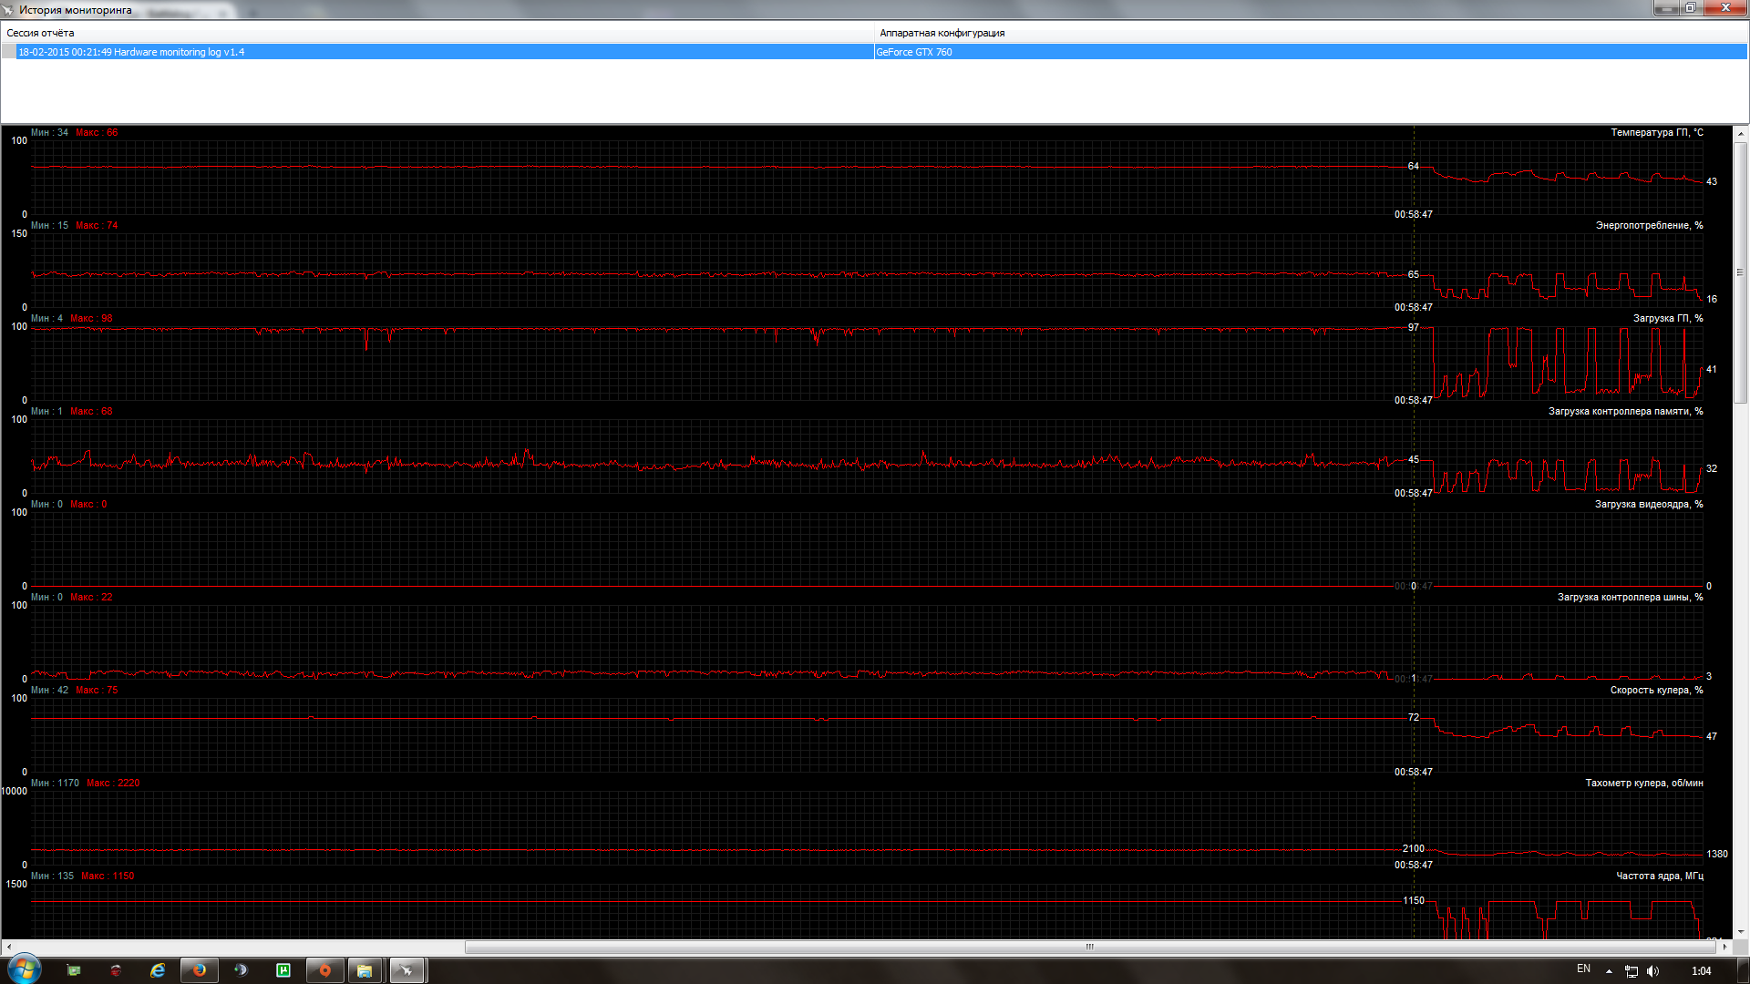The width and height of the screenshot is (1750, 984).
Task: Launch Internet Explorer from taskbar
Action: coord(158,970)
